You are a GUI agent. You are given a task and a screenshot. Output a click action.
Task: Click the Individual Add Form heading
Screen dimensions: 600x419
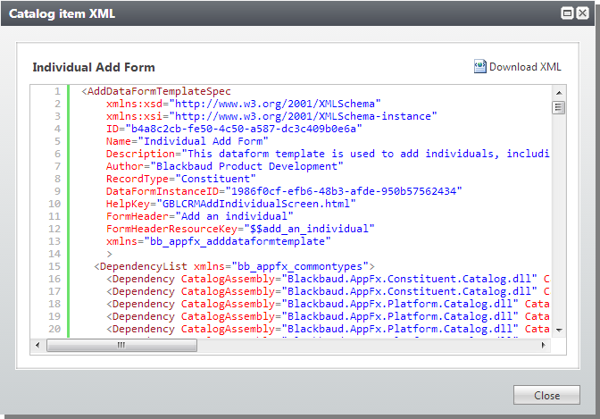pos(94,67)
